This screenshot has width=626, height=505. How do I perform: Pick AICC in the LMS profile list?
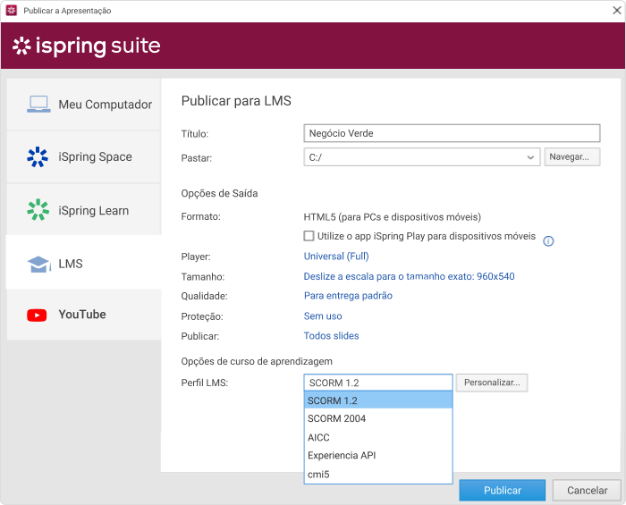pyautogui.click(x=378, y=437)
